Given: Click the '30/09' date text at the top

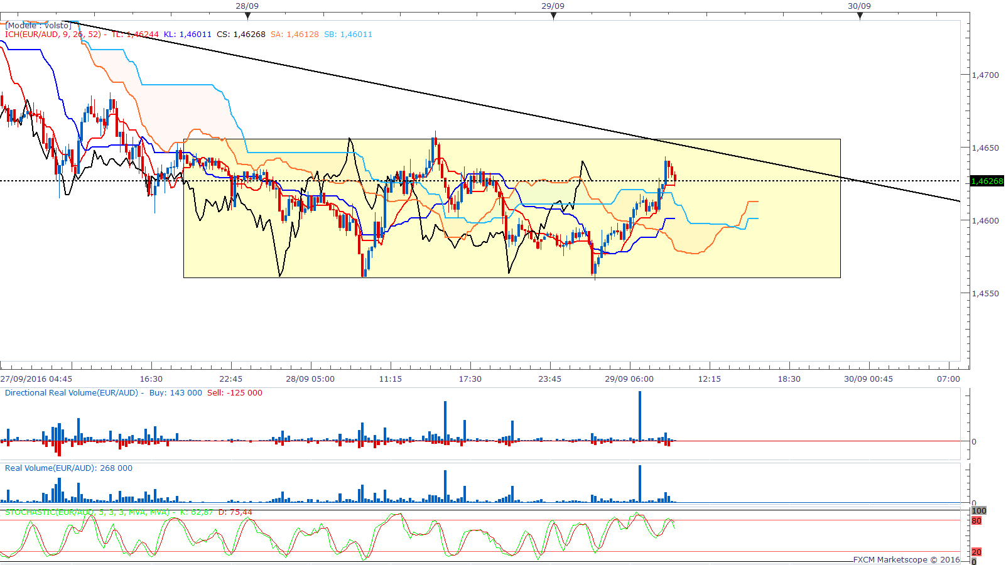Looking at the screenshot, I should pyautogui.click(x=860, y=6).
